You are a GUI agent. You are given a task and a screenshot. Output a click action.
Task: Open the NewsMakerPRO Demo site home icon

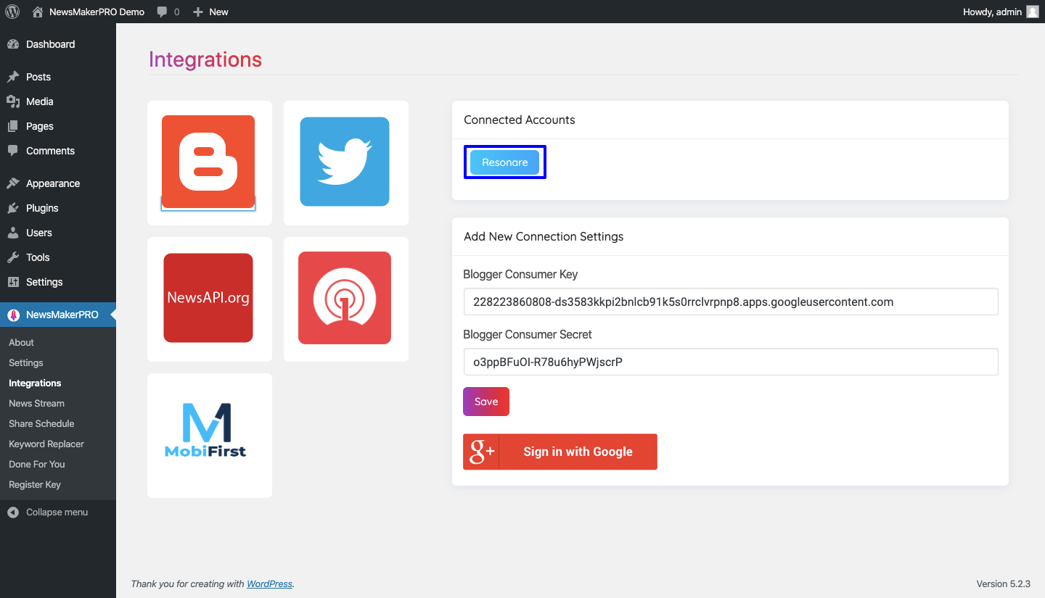(38, 12)
